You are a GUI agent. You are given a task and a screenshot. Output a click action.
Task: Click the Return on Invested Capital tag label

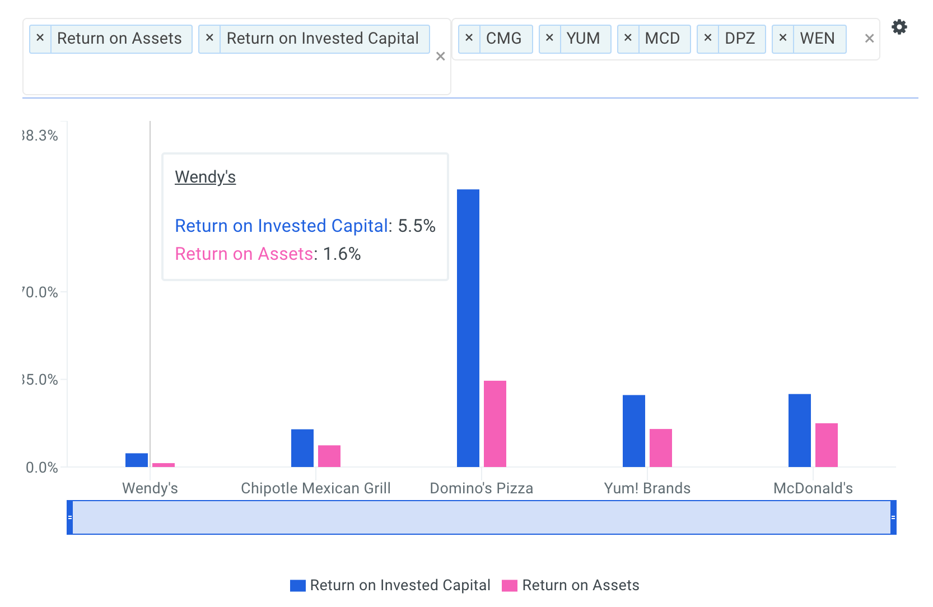coord(323,38)
